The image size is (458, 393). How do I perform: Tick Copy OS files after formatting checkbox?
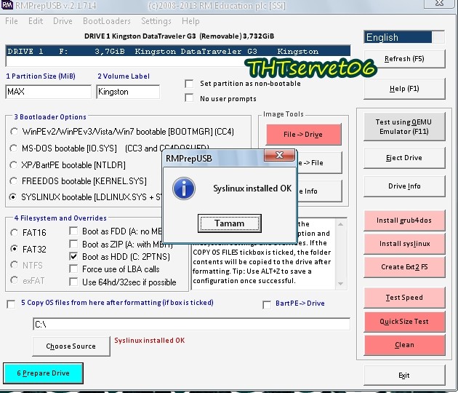[11, 304]
